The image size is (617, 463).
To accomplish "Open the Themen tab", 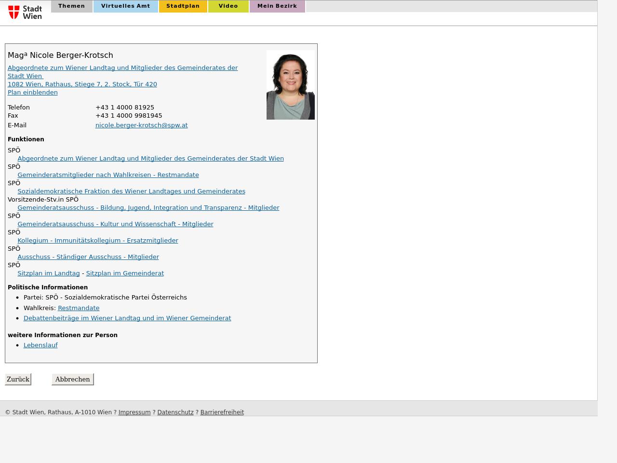I will [x=71, y=6].
